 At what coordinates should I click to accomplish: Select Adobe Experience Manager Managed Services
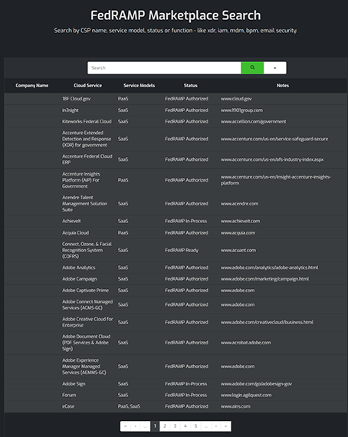click(84, 366)
